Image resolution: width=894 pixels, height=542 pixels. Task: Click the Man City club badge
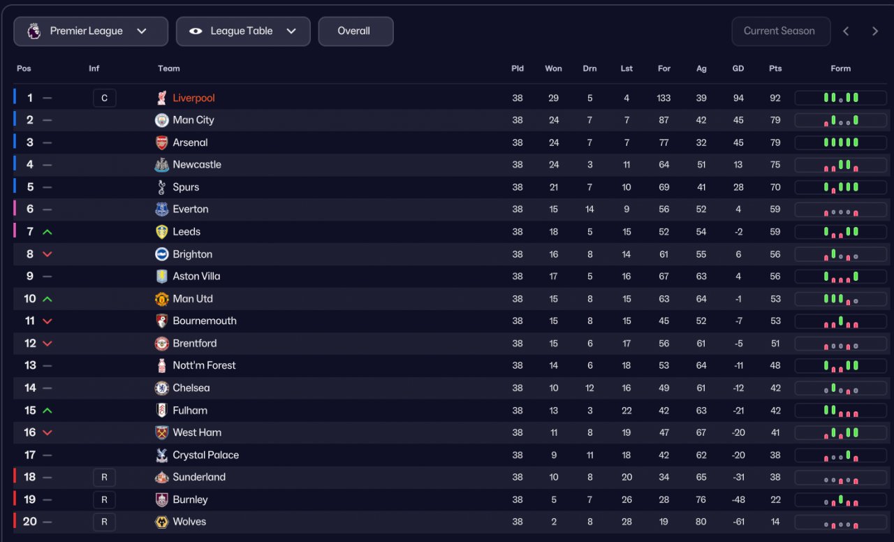(x=161, y=120)
